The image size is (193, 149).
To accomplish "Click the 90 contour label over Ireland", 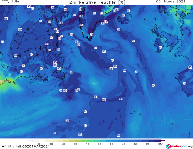I will (x=161, y=48).
